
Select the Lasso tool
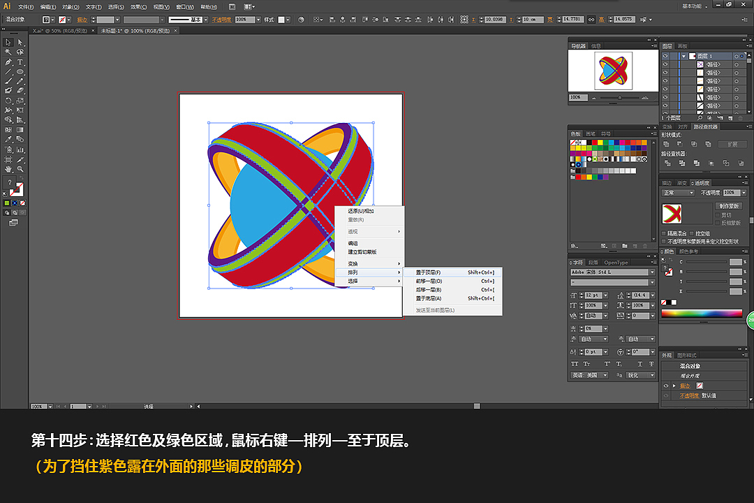click(20, 52)
